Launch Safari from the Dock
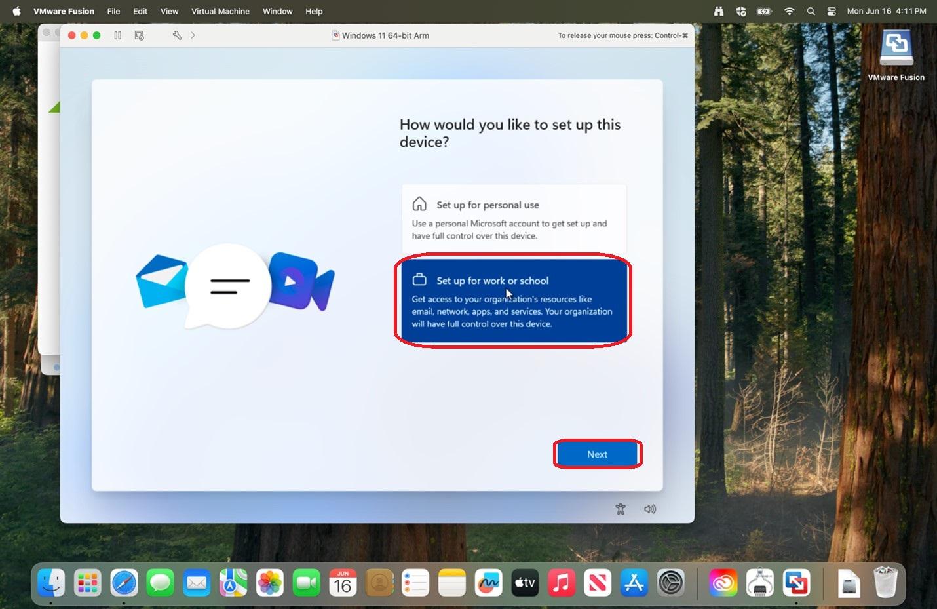Viewport: 937px width, 609px height. (x=124, y=582)
